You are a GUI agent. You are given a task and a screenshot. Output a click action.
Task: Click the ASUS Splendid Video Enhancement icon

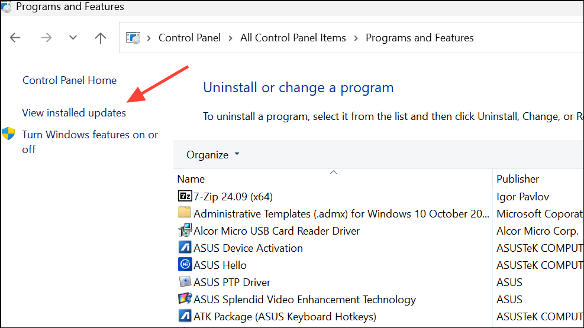tap(185, 299)
